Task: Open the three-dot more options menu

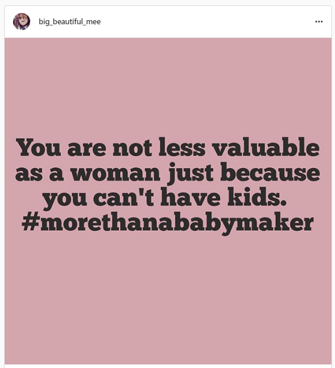Action: [x=319, y=21]
